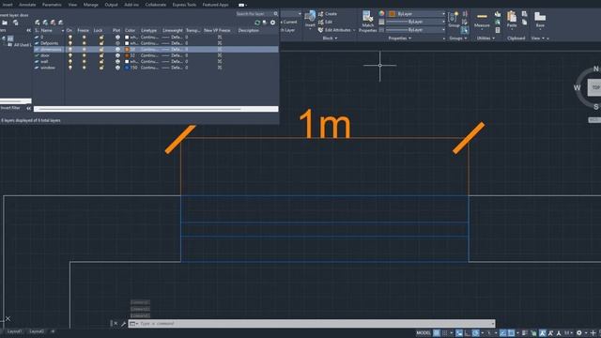Click the Paste icon

pos(512,17)
